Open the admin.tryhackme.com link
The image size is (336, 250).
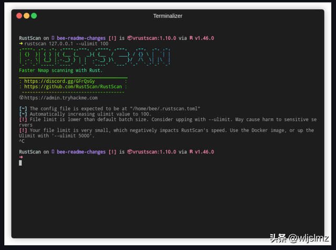click(61, 98)
